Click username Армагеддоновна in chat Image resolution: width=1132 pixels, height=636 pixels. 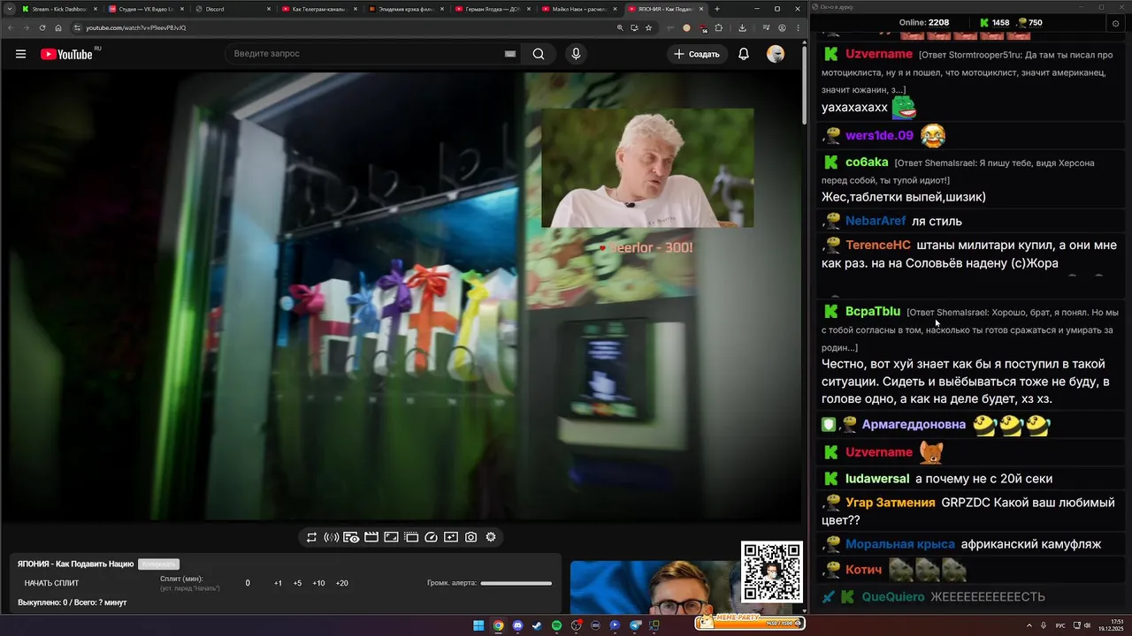tap(914, 424)
